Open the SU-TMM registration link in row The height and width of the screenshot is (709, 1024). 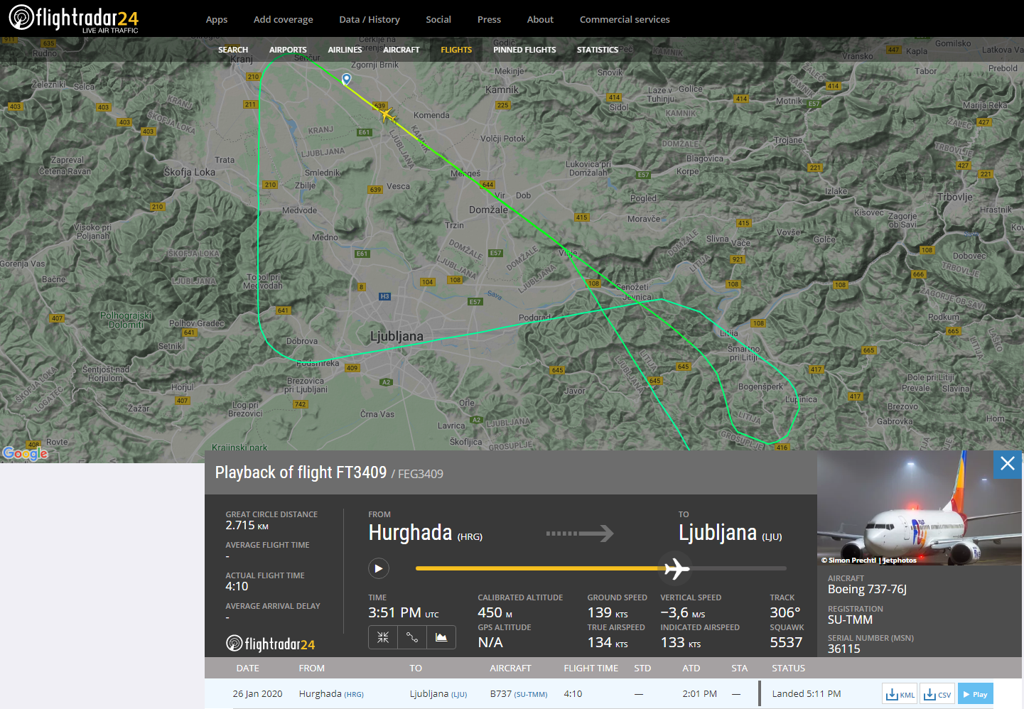531,694
